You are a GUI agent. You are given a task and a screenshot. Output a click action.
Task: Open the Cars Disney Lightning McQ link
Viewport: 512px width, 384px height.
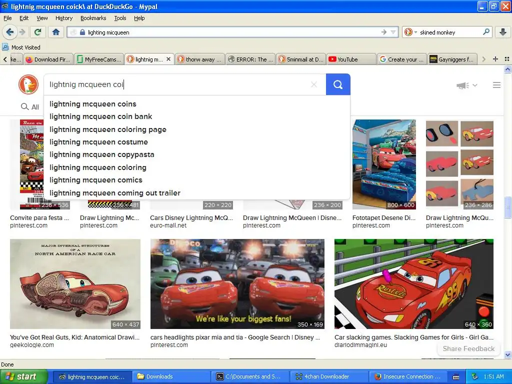click(x=191, y=218)
